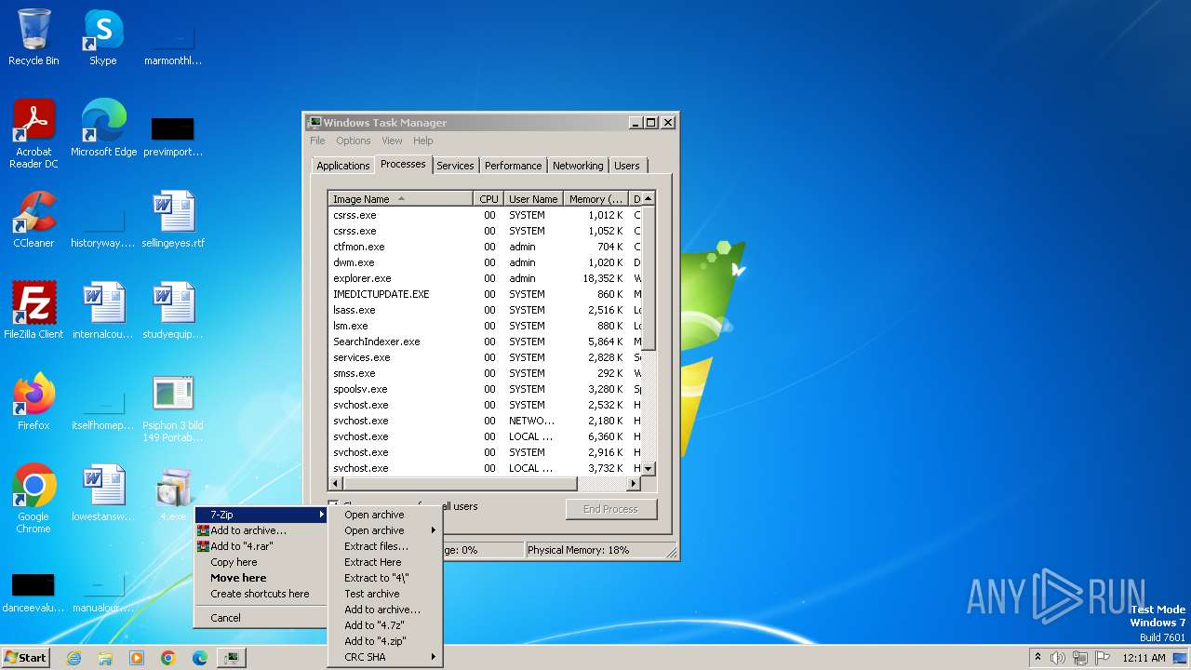Switch to the Applications tab
The height and width of the screenshot is (670, 1191).
point(342,166)
